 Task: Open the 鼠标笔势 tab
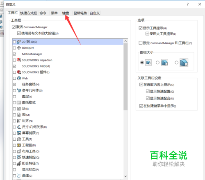[x=80, y=13]
